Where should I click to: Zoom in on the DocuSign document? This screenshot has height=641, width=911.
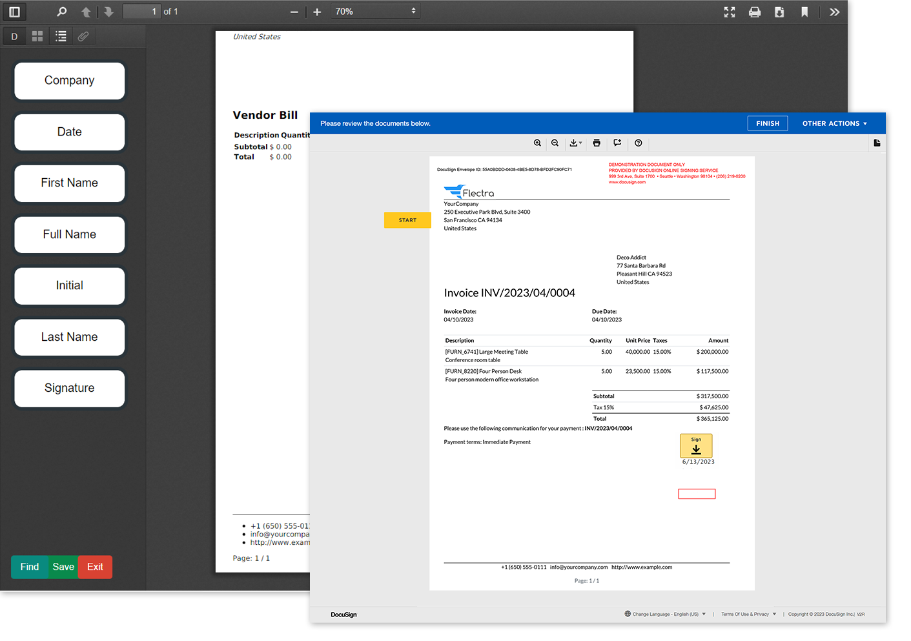point(537,143)
